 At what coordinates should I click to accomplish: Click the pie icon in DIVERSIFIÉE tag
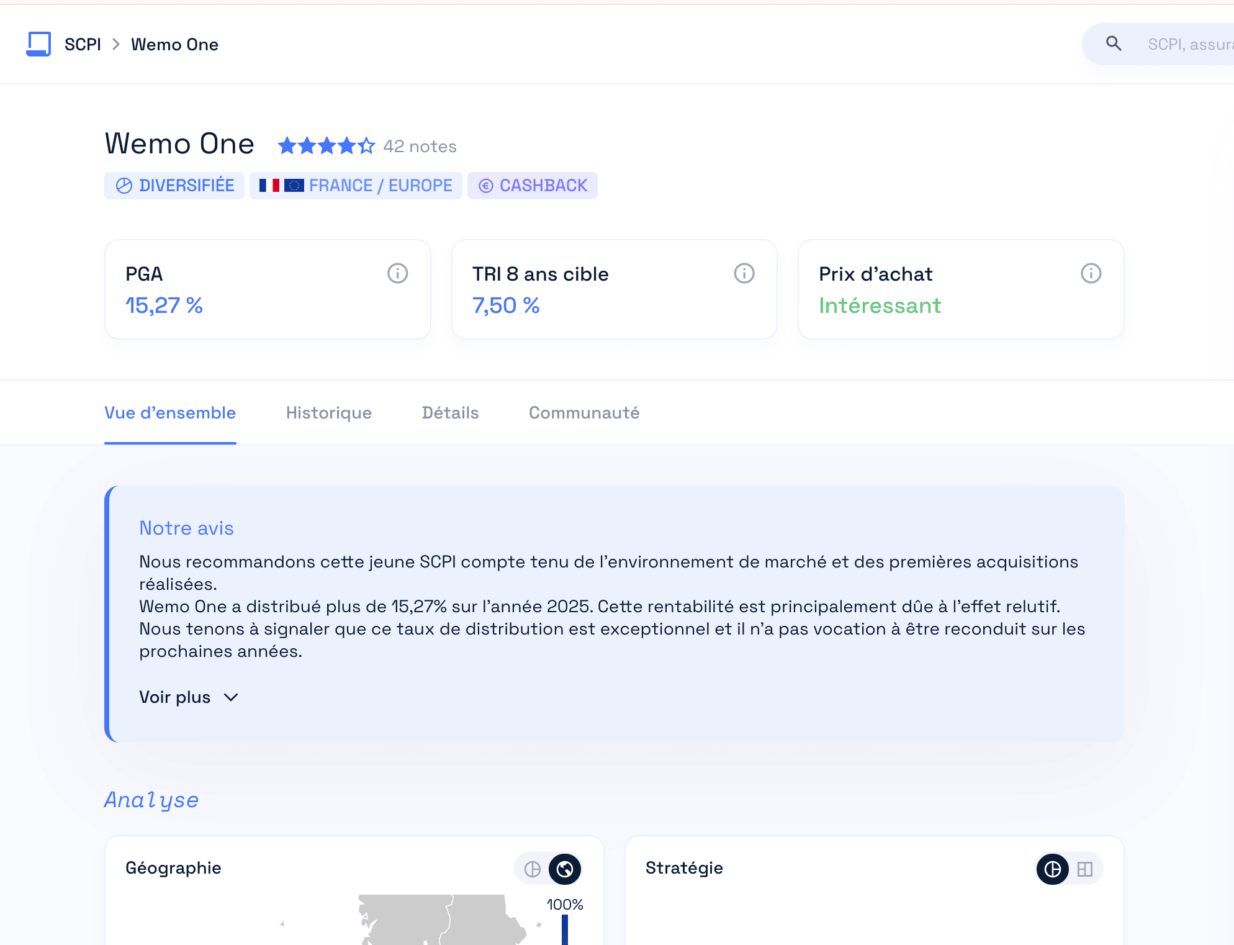coord(124,186)
